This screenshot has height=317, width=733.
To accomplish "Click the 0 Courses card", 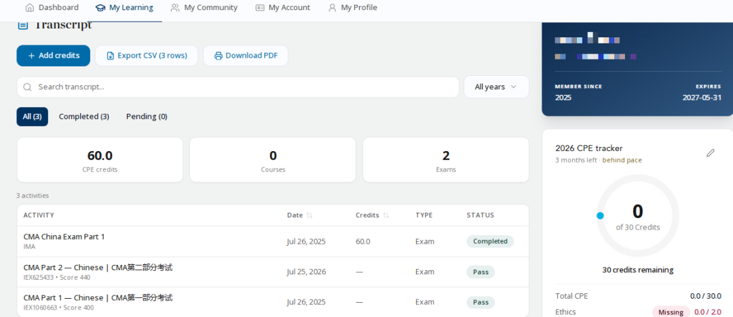I will pyautogui.click(x=273, y=160).
